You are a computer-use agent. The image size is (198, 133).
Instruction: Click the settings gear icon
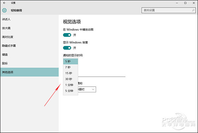(4, 10)
